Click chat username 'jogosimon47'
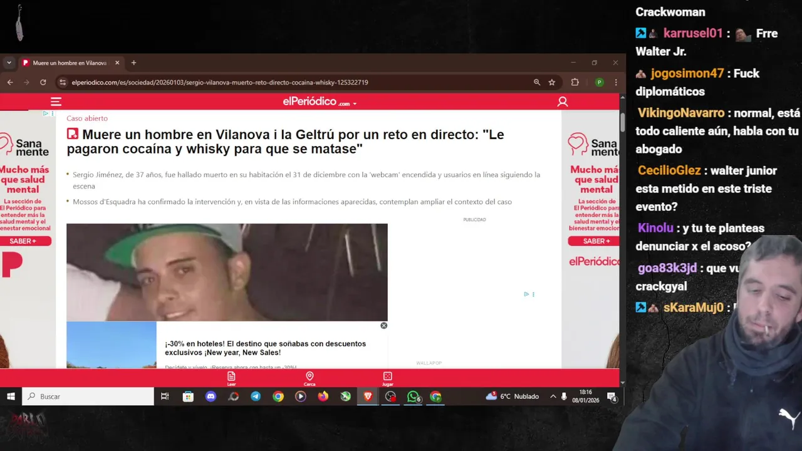Screen dimensions: 802x451 click(687, 73)
